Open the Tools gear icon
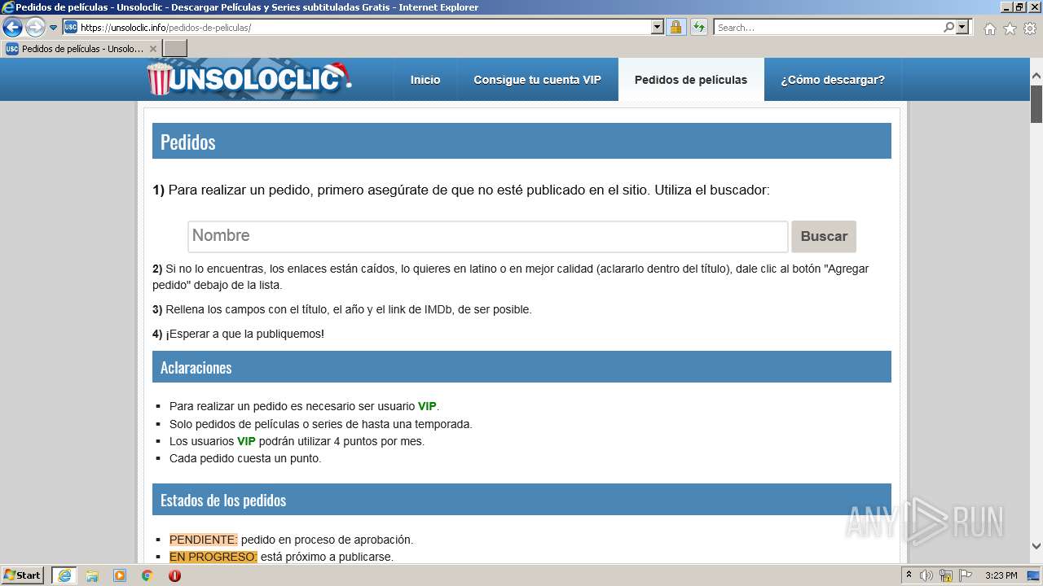This screenshot has height=586, width=1043. pyautogui.click(x=1030, y=28)
